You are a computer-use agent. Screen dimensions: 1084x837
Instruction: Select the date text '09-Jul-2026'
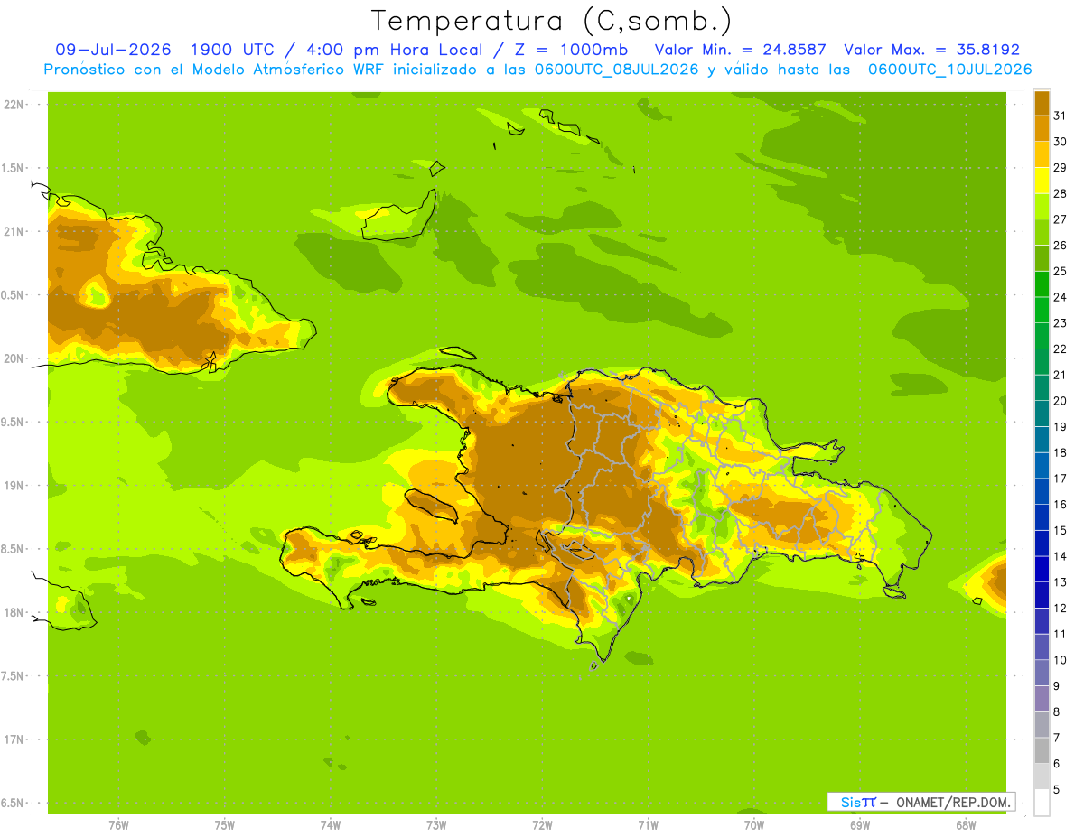point(113,50)
